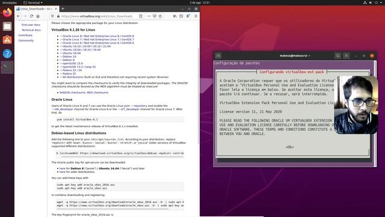Open the Community sidebar link
This screenshot has height=217, width=385.
point(26,40)
